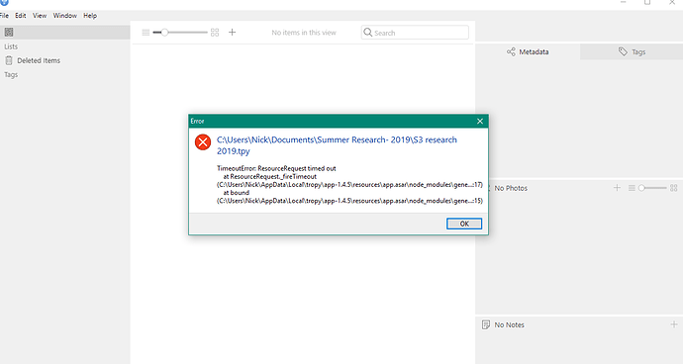683x364 pixels.
Task: Open the File menu
Action: point(4,16)
